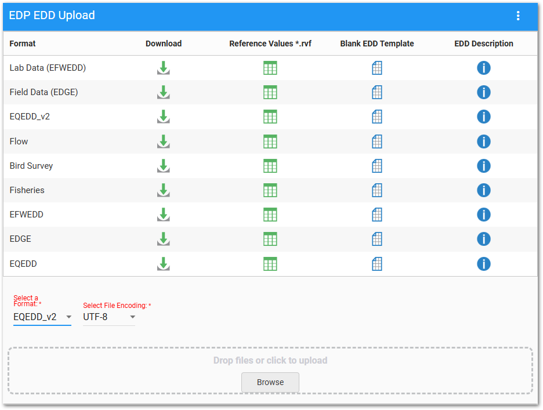This screenshot has height=410, width=543.
Task: Open the Select a Format dropdown
Action: point(42,317)
